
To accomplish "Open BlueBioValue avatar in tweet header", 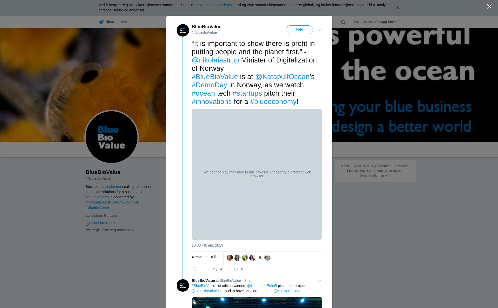I will pos(183,30).
